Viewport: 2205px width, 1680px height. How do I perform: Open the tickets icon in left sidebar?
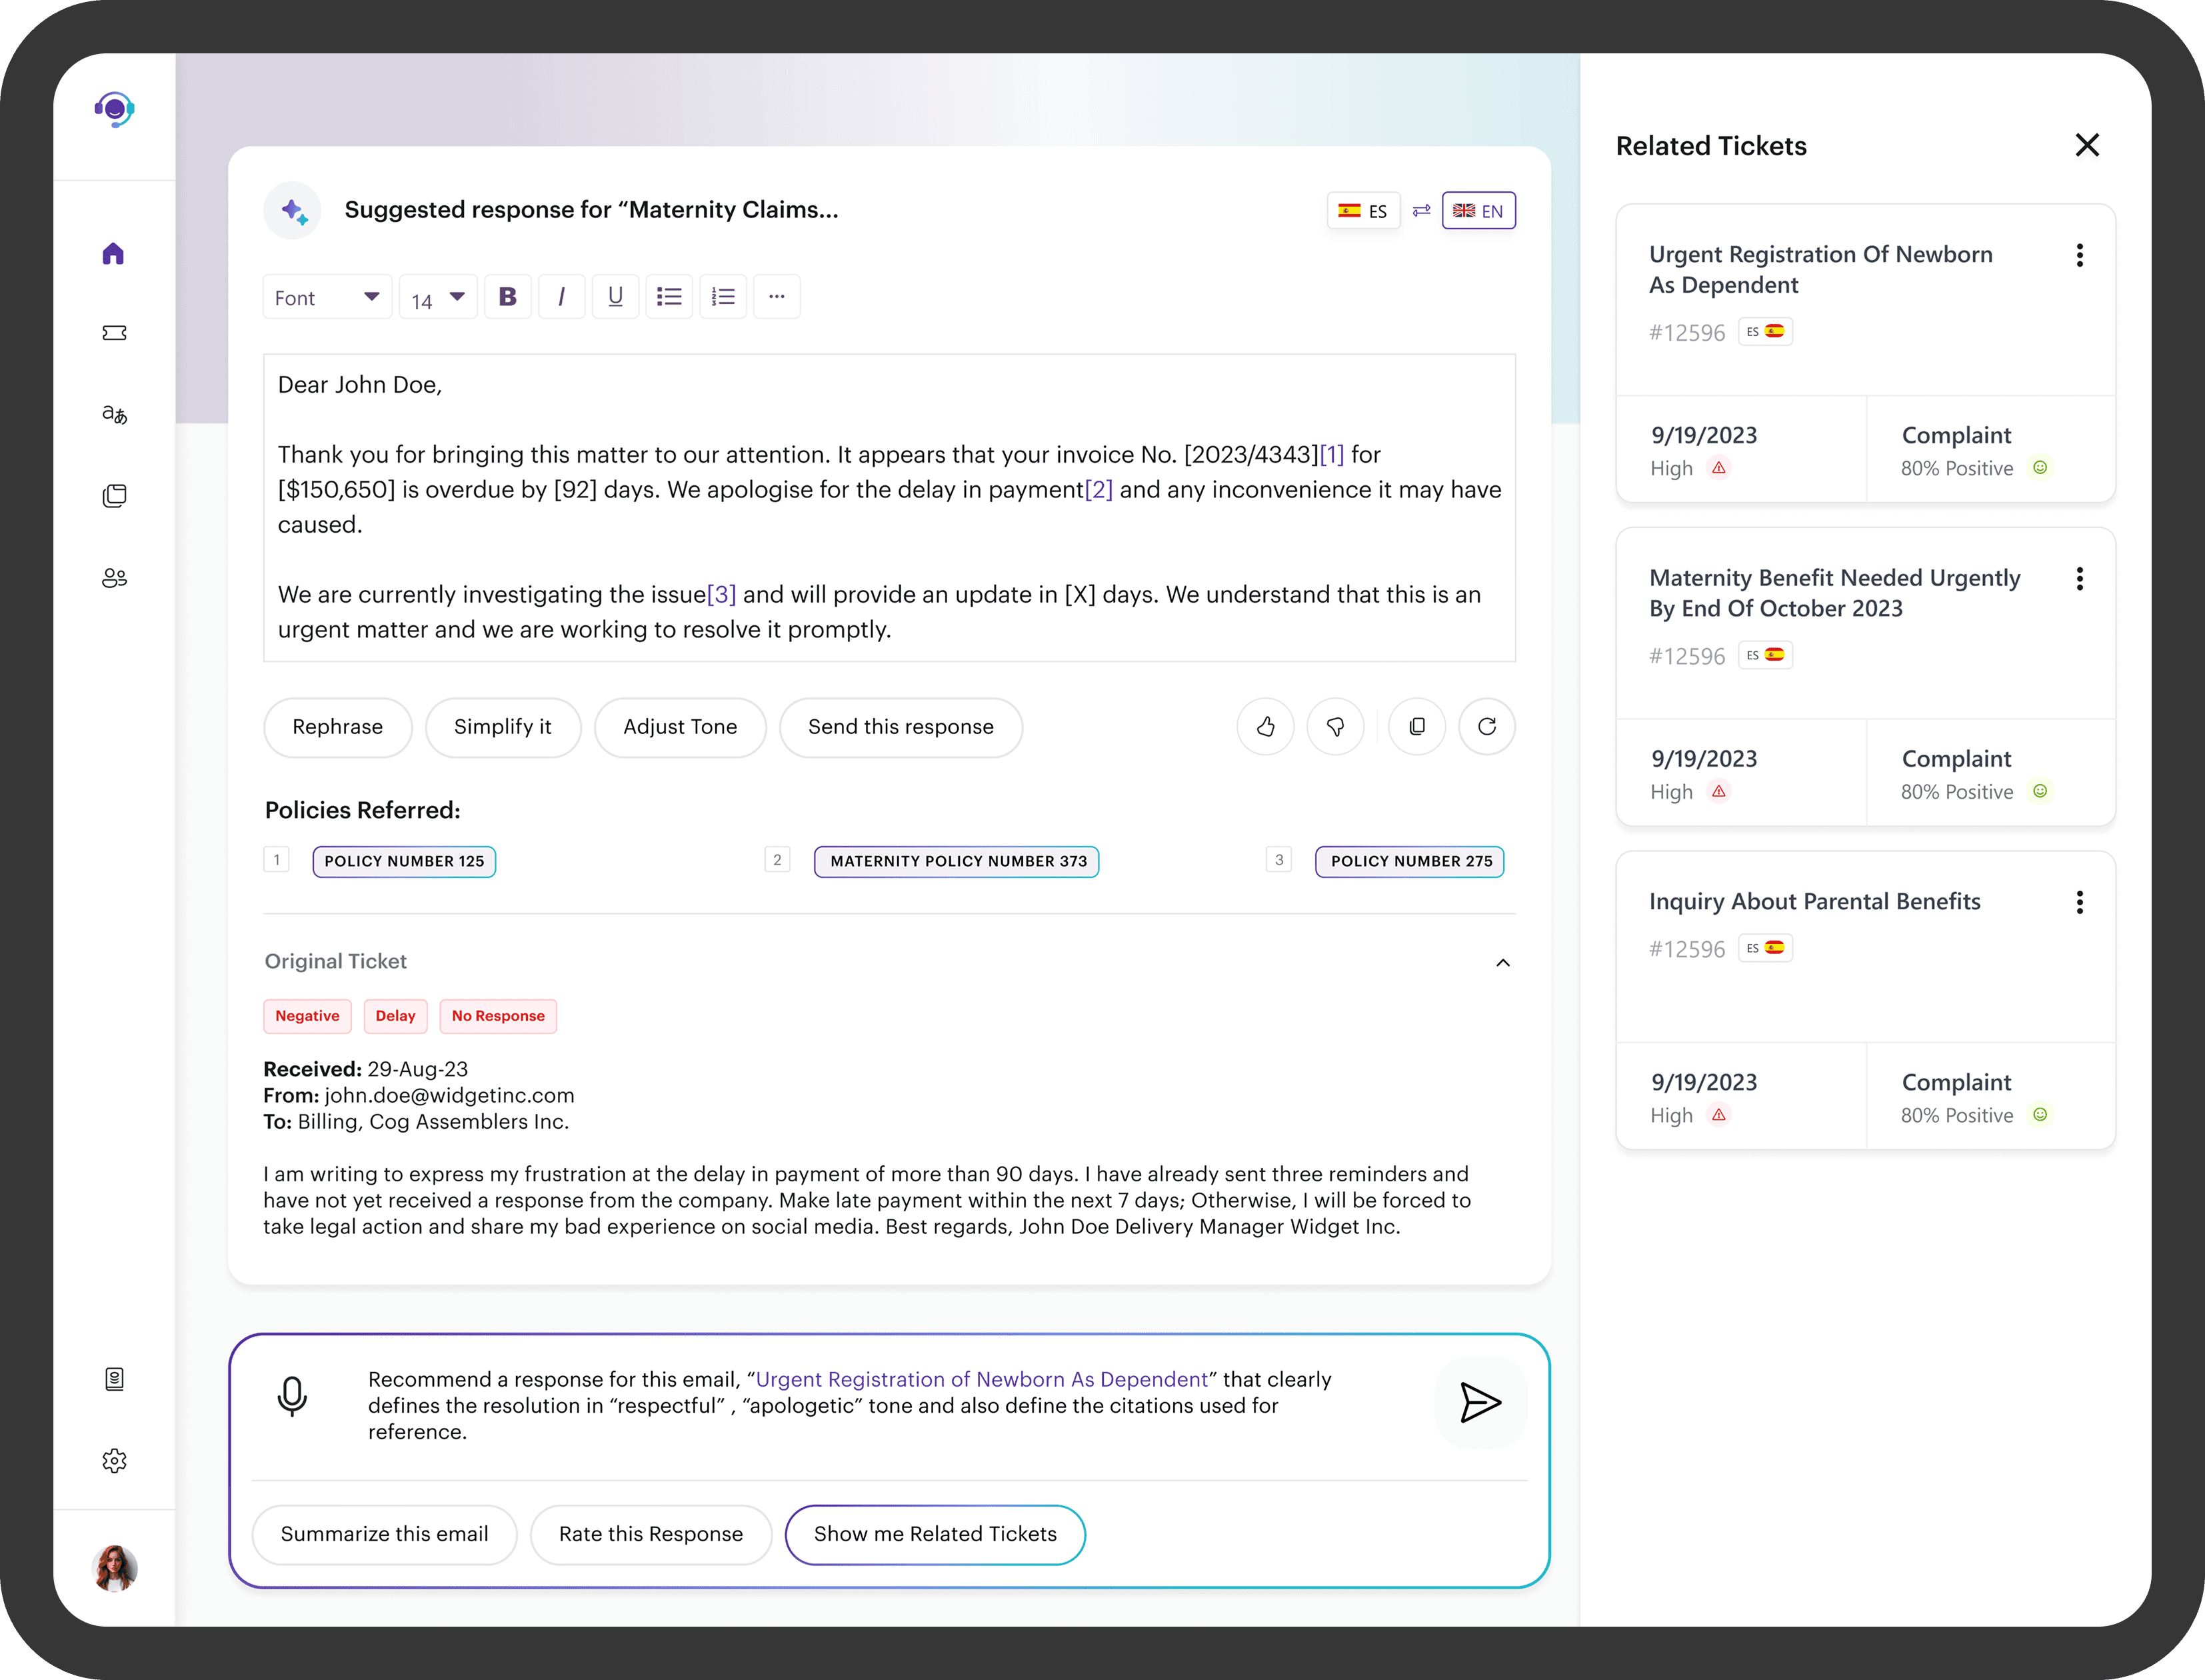pyautogui.click(x=114, y=333)
